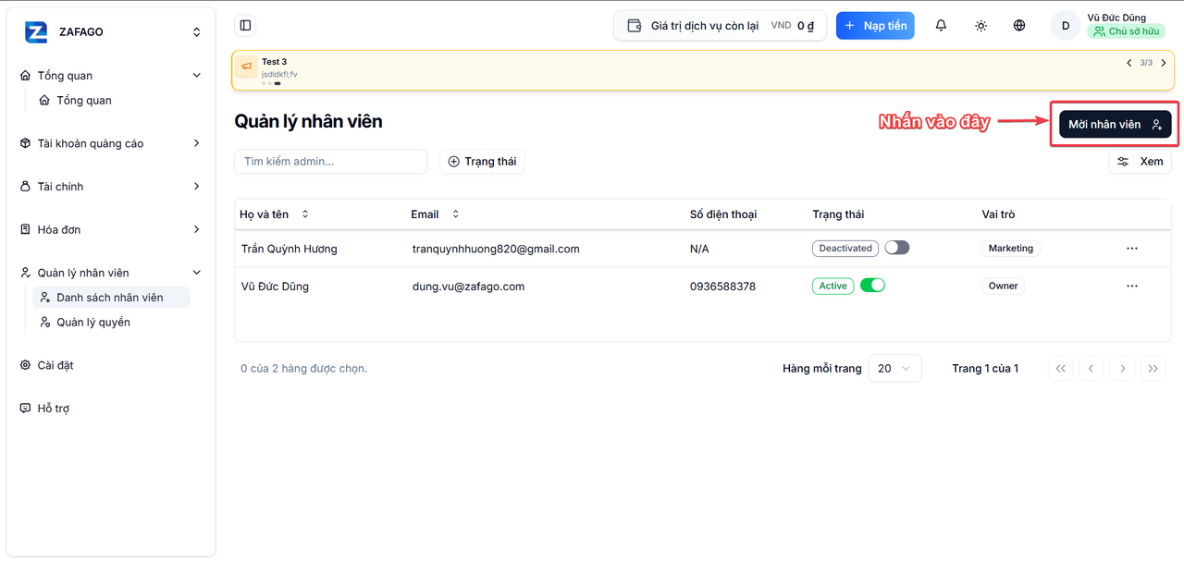Click the megaphone announcement icon
Screen dimensions: 1184x562
(x=246, y=67)
